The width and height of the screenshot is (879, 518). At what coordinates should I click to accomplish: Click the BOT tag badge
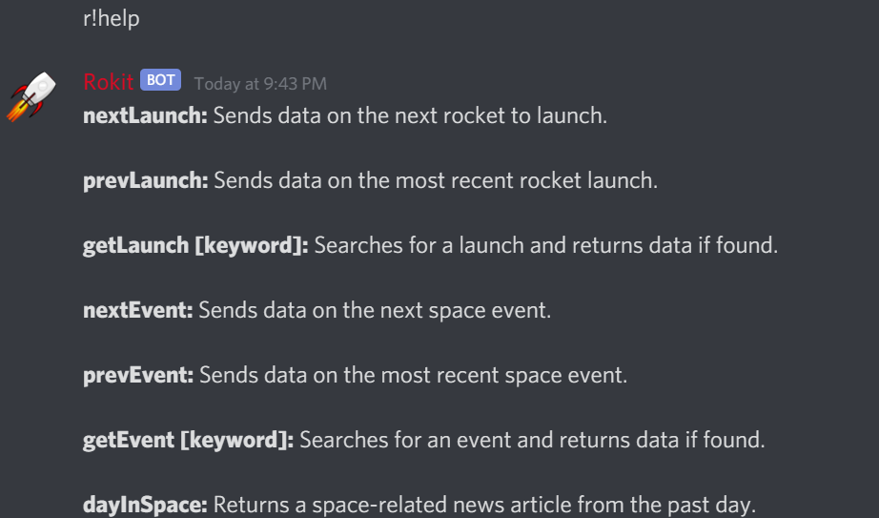pyautogui.click(x=160, y=80)
